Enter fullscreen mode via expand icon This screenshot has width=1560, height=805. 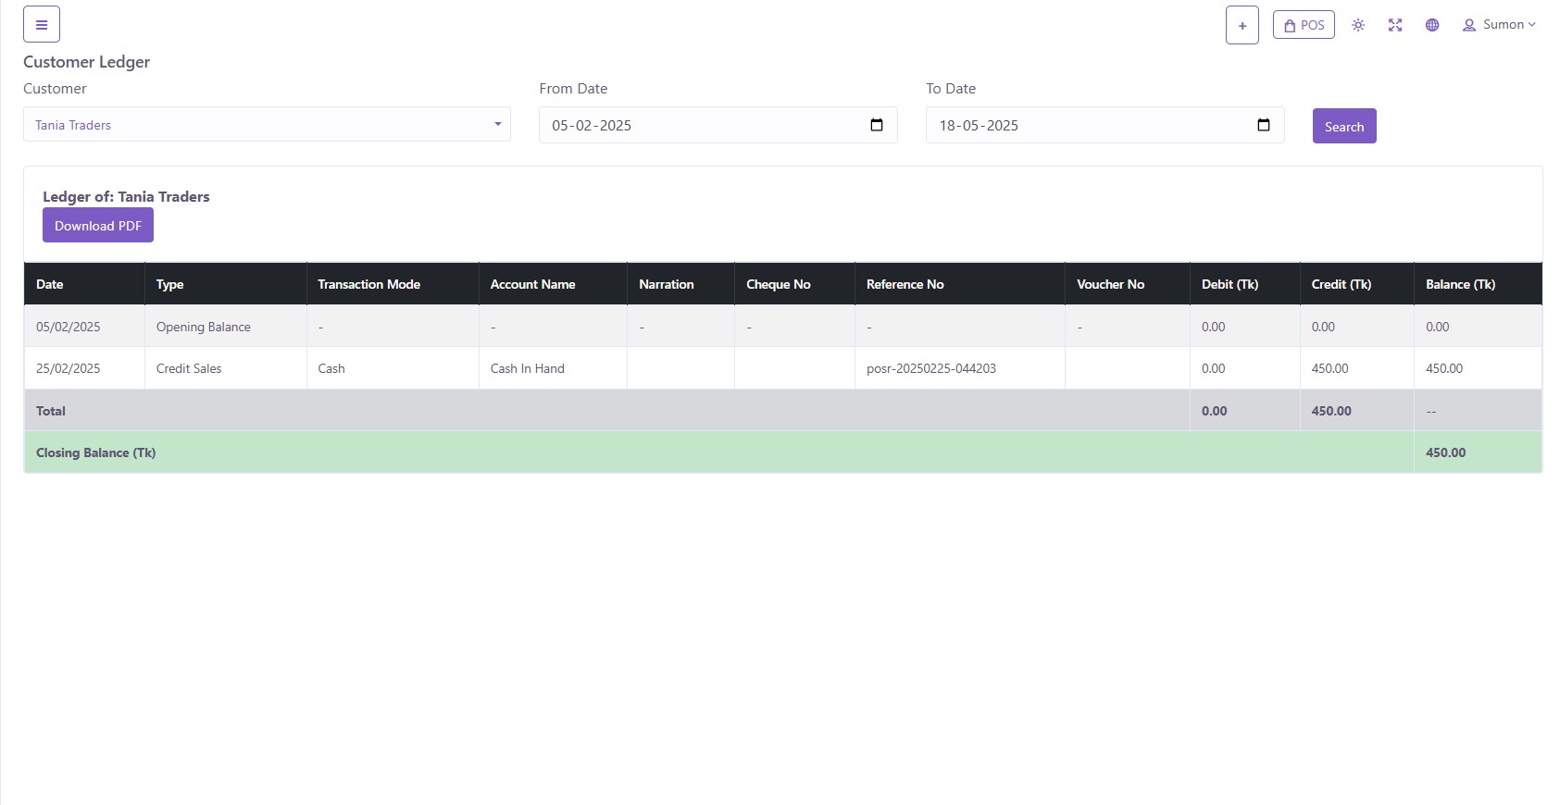(1395, 25)
